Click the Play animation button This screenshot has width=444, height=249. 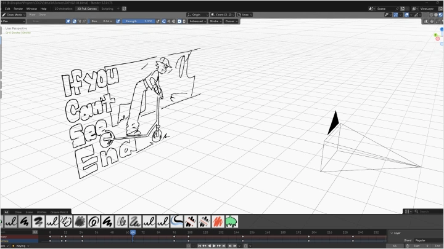coord(214,246)
